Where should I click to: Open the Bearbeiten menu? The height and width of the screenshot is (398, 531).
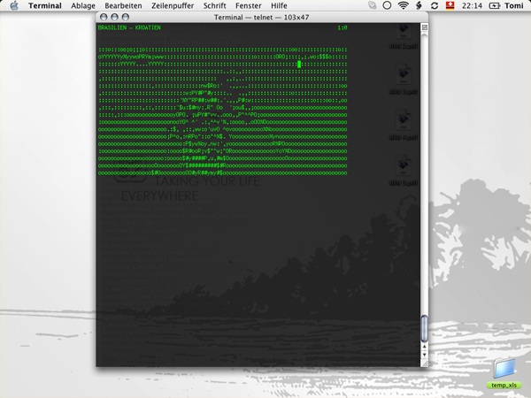[123, 6]
